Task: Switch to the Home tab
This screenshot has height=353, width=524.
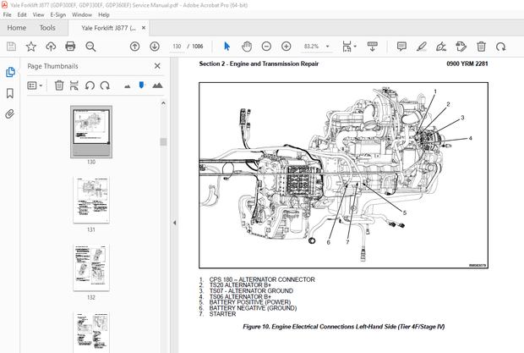Action: point(17,28)
